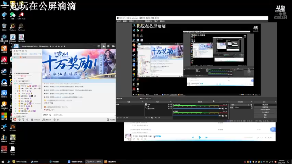
Task: Click the ZhuXian banner image in YY window
Action: pos(79,64)
